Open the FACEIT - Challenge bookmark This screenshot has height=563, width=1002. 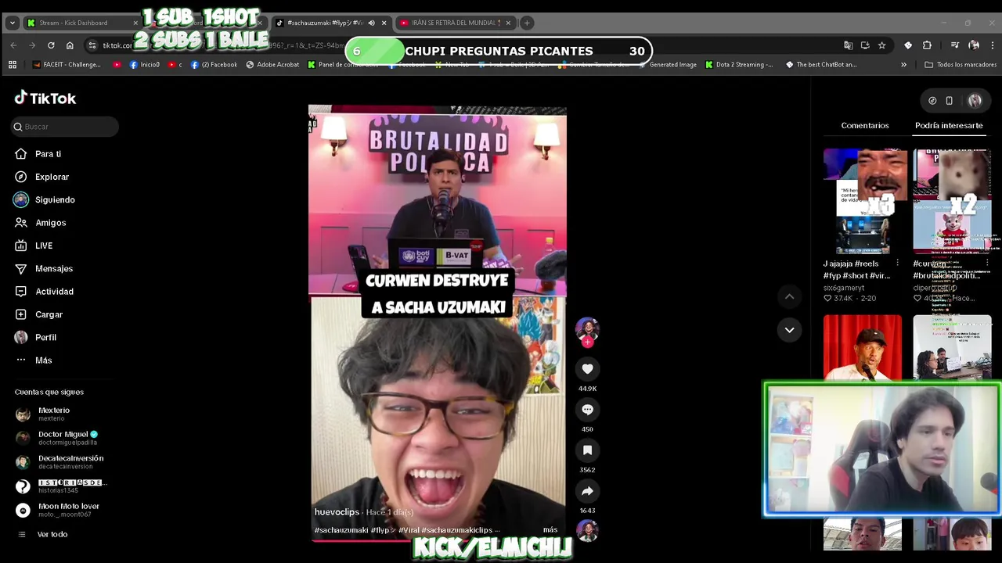point(67,65)
